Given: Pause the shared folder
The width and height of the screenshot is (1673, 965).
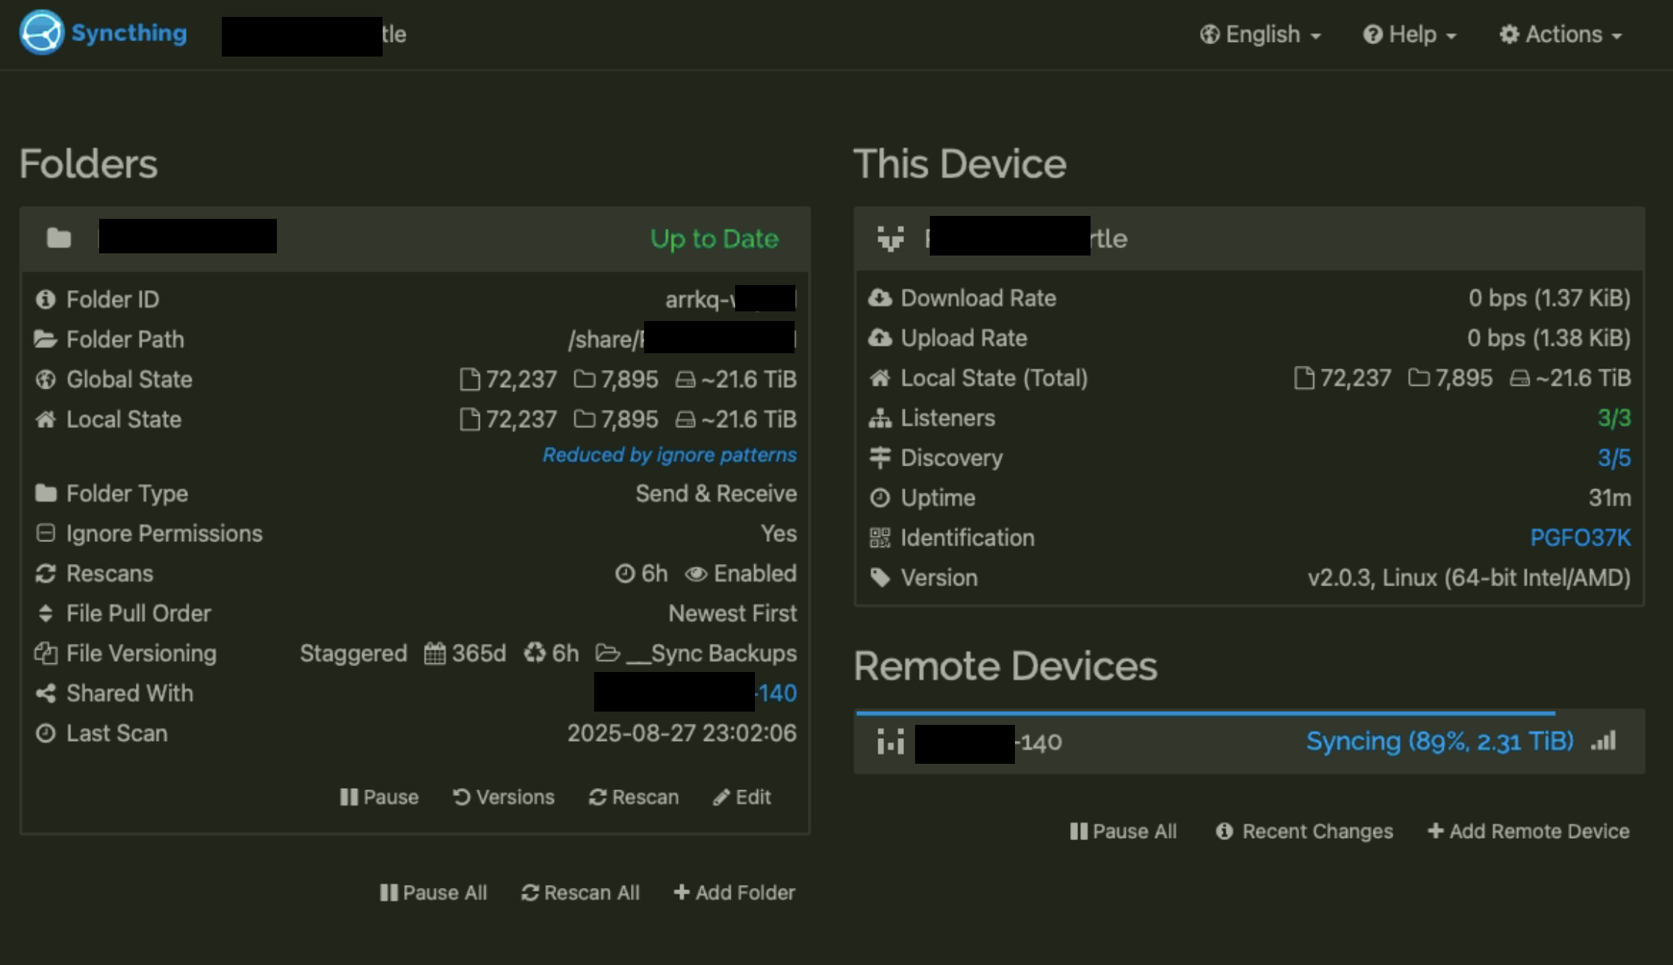Looking at the screenshot, I should click(379, 797).
